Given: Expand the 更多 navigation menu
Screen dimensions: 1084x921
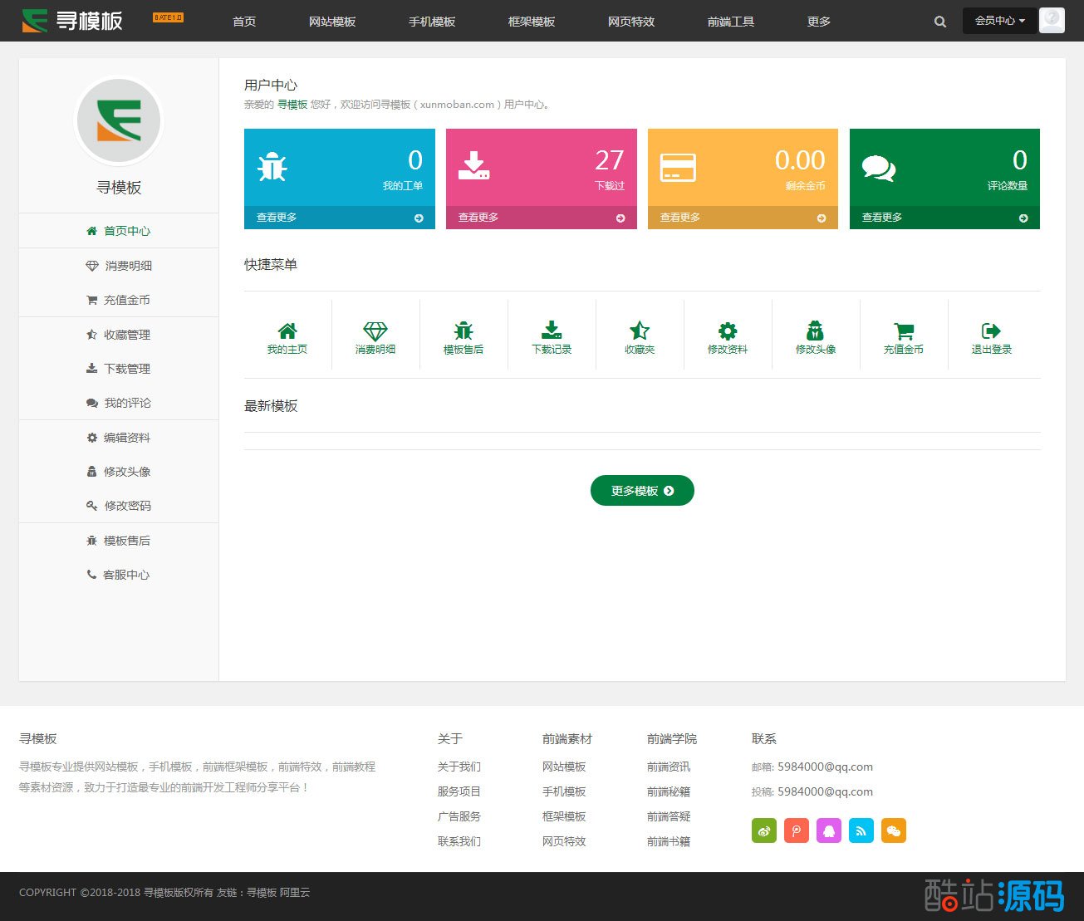Looking at the screenshot, I should point(818,22).
